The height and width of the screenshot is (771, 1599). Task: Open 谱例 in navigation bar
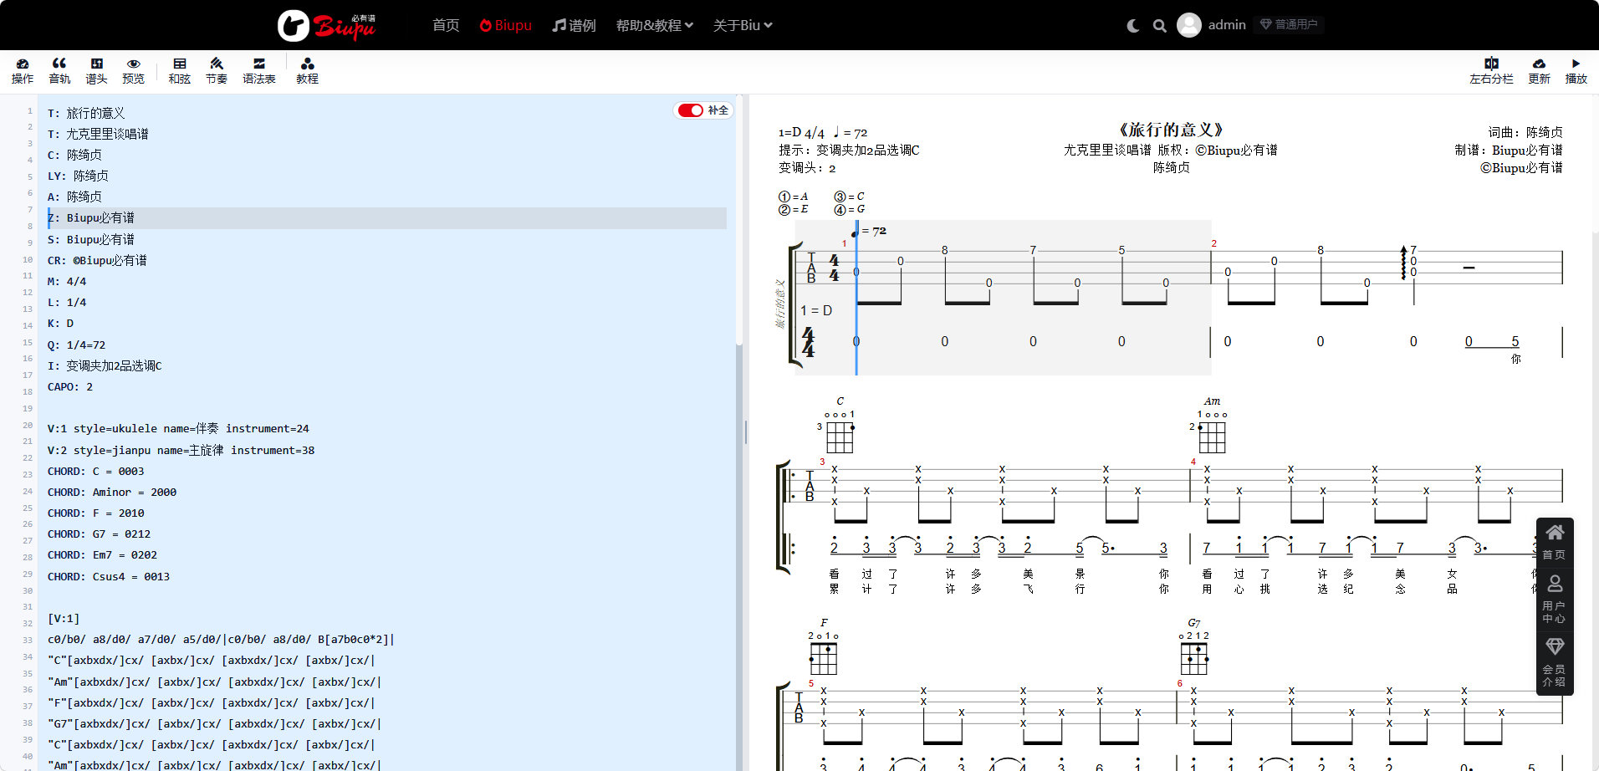click(574, 25)
